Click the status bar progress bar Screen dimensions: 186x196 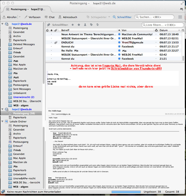click(x=126, y=192)
